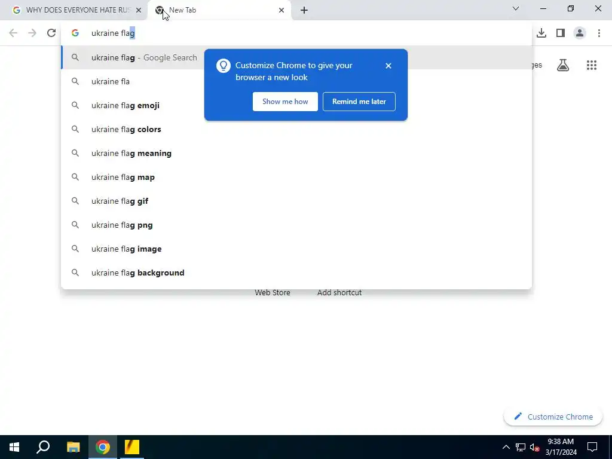The width and height of the screenshot is (612, 459).
Task: Click the address bar with 'ukraine flag'
Action: (296, 33)
